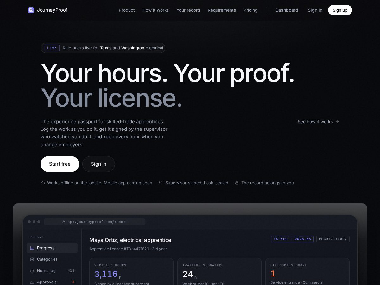Select Categories in the record sidebar

coord(52,259)
